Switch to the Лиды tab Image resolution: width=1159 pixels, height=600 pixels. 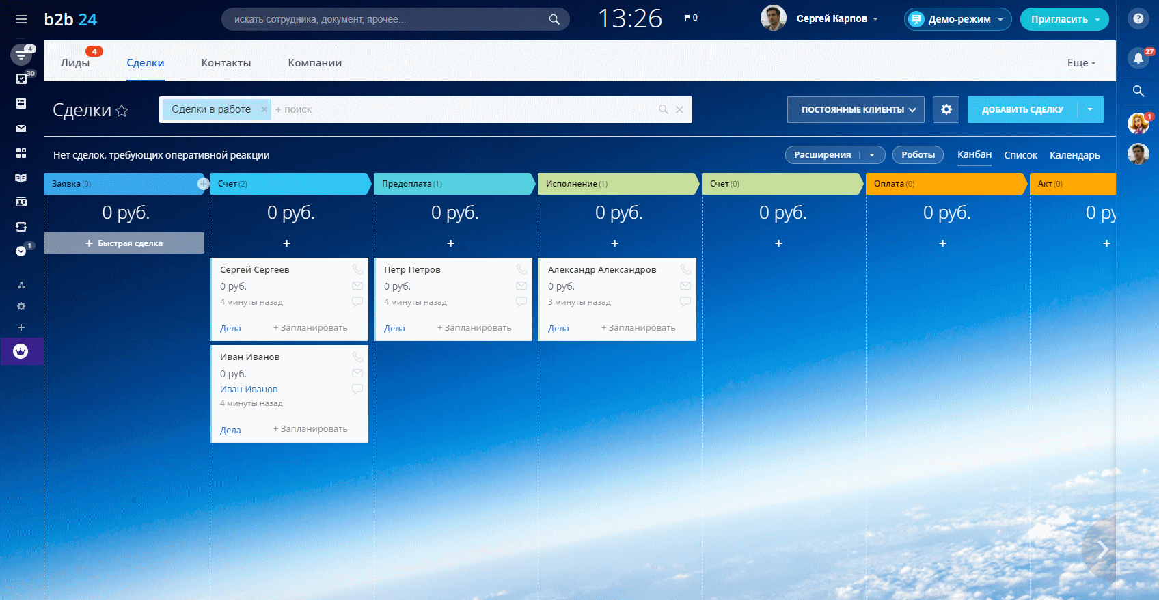[75, 62]
